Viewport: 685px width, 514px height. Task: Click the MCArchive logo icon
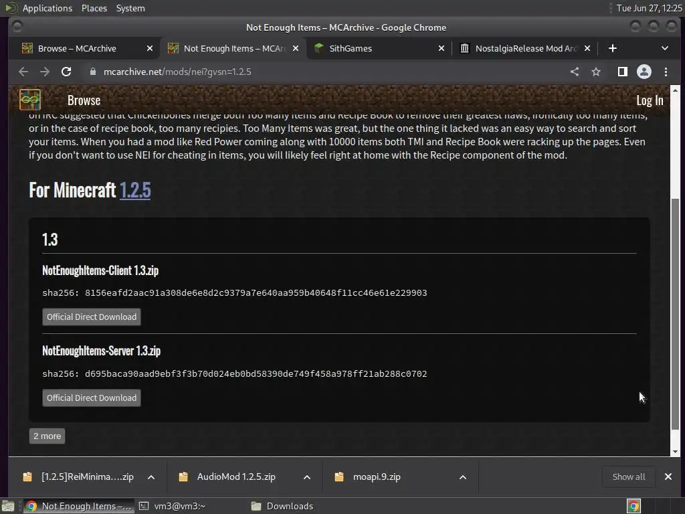coord(29,100)
